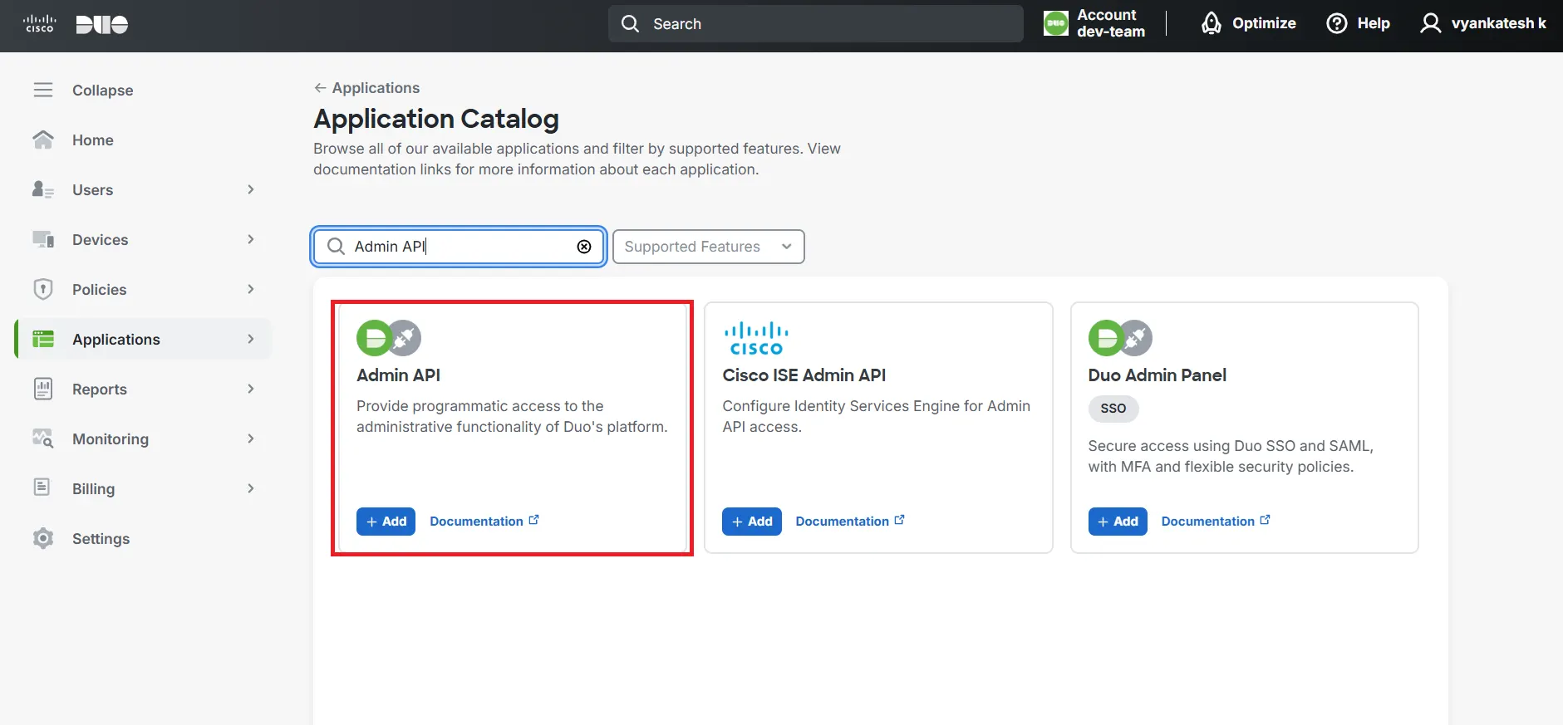Add the Duo Admin Panel application

click(x=1118, y=522)
